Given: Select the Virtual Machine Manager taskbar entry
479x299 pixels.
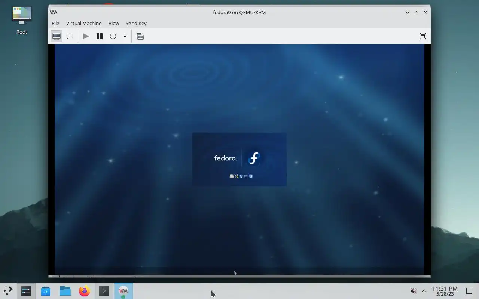Looking at the screenshot, I should click(123, 290).
